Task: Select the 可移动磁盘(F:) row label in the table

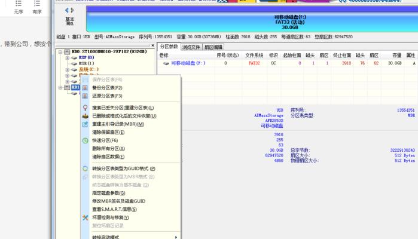Action: [x=188, y=63]
